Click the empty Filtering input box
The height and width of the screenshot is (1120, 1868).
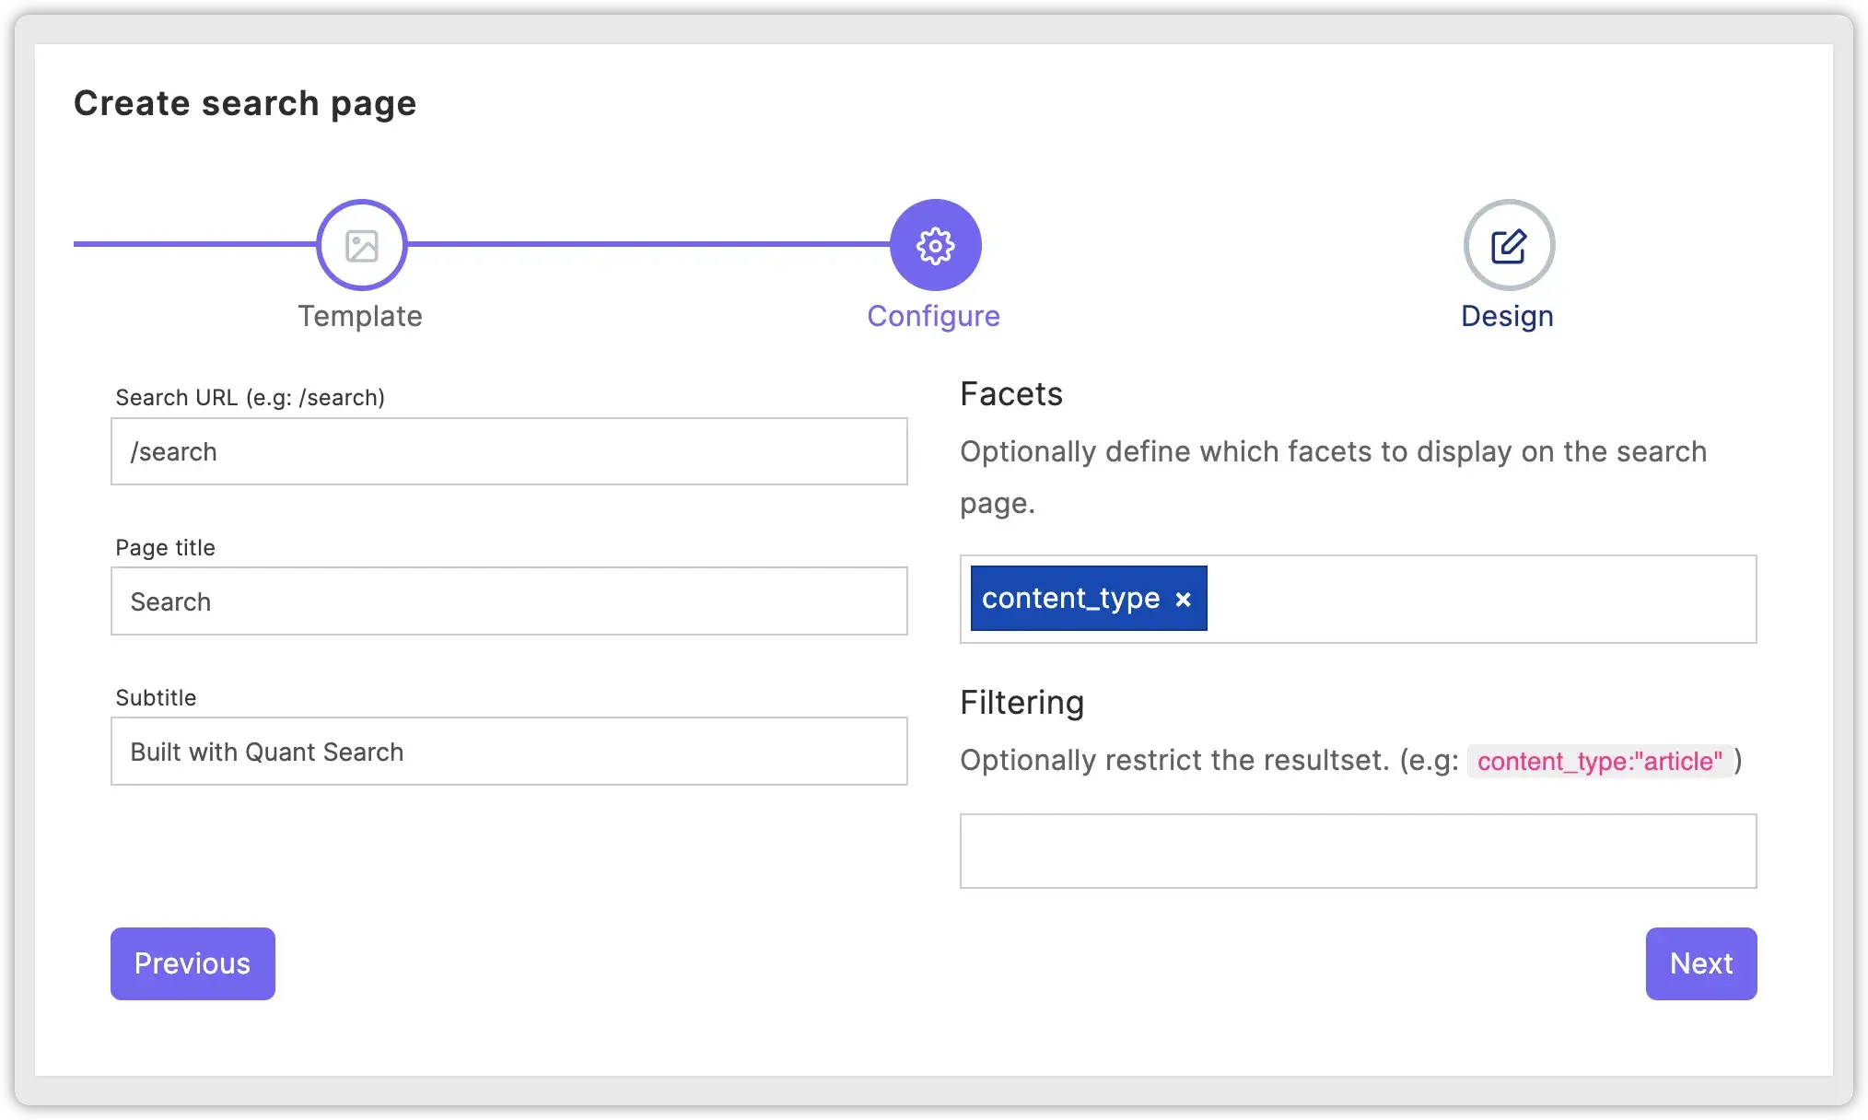1357,850
